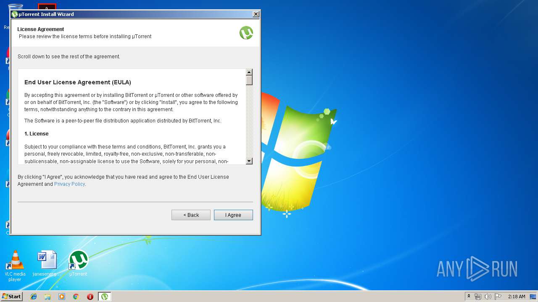Click the 2:18 AM taskbar clock
The width and height of the screenshot is (538, 302).
(x=517, y=297)
